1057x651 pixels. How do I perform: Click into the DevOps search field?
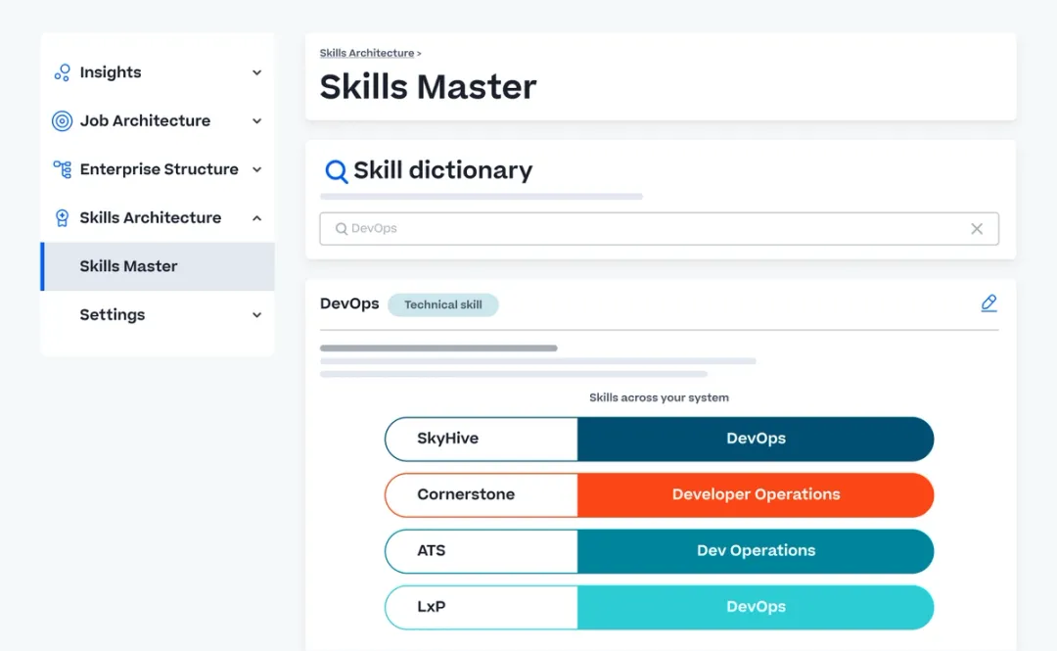(x=660, y=229)
